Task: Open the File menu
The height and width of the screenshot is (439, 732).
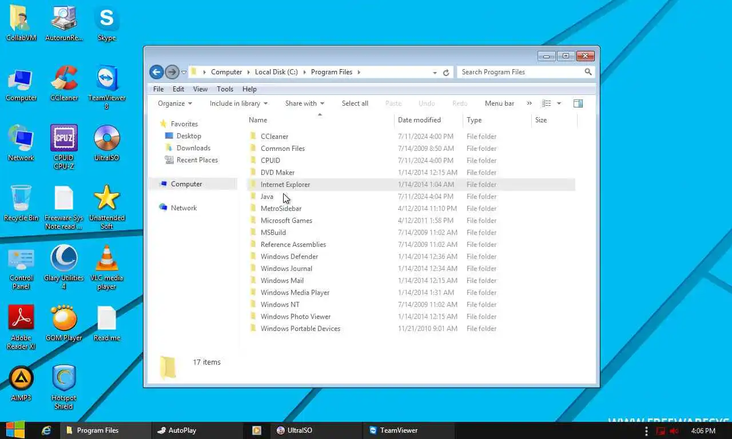Action: tap(158, 89)
